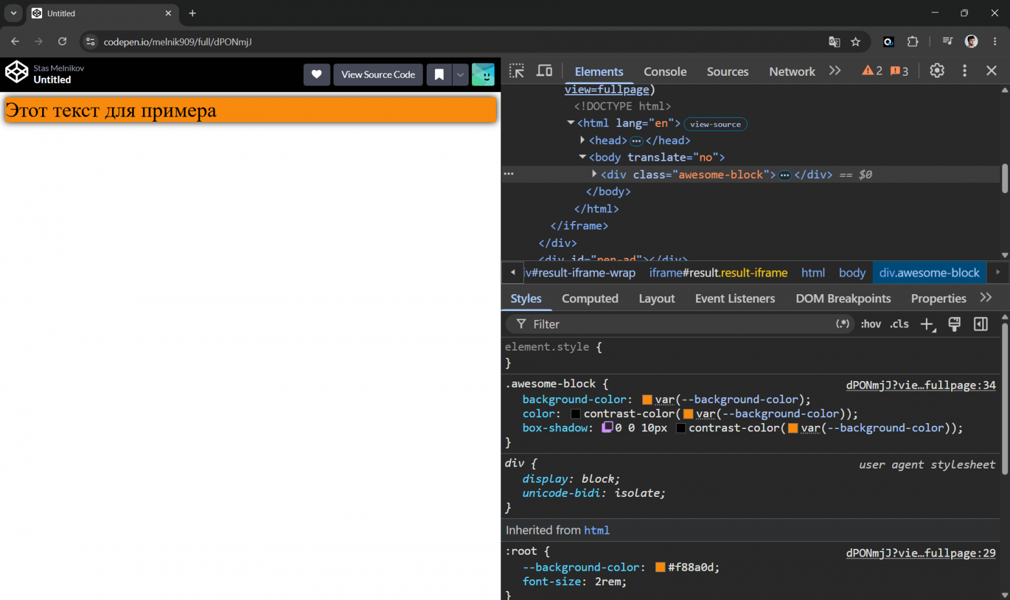Expand the awesome-block div node
This screenshot has width=1010, height=600.
pyautogui.click(x=594, y=174)
